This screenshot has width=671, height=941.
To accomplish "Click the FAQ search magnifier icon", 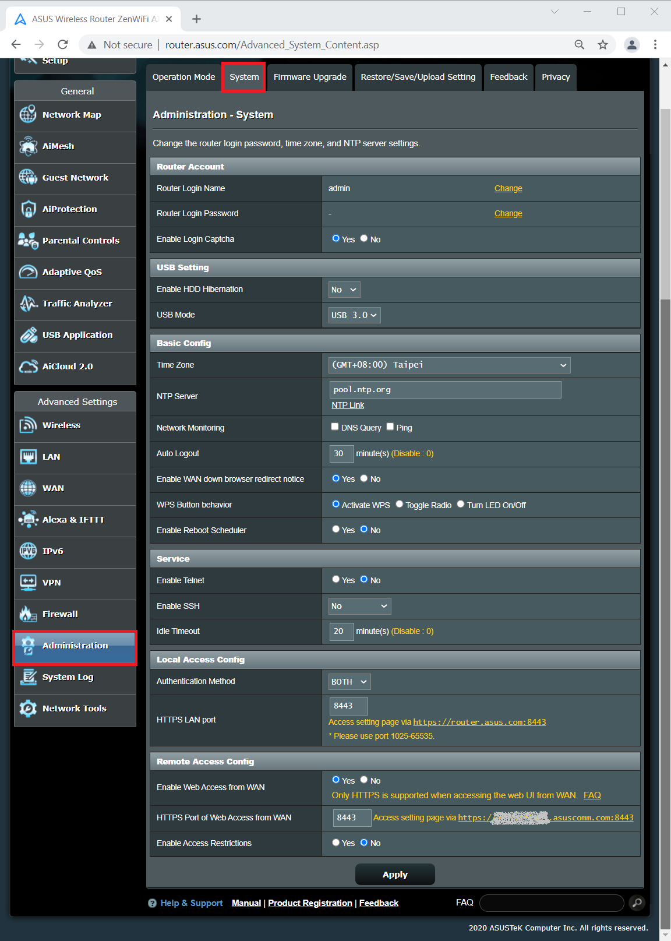I will pos(637,903).
